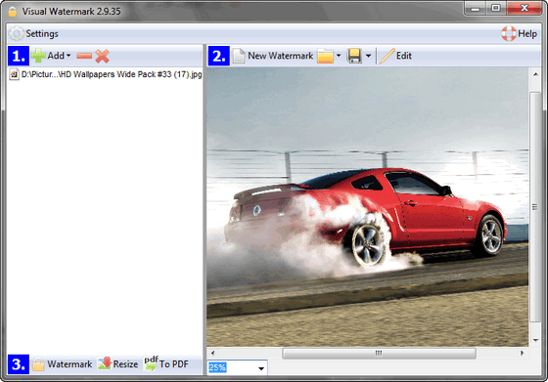Viewport: 548px width, 382px height.
Task: Create a New Watermark document
Action: 273,56
